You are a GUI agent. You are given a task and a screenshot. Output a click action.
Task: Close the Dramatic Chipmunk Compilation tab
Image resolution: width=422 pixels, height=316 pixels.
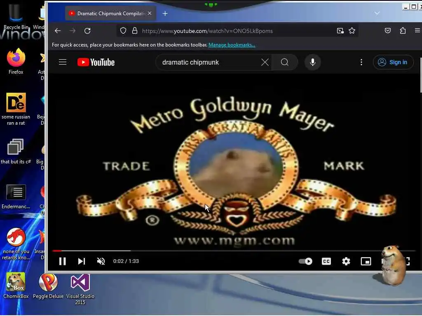[x=150, y=13]
